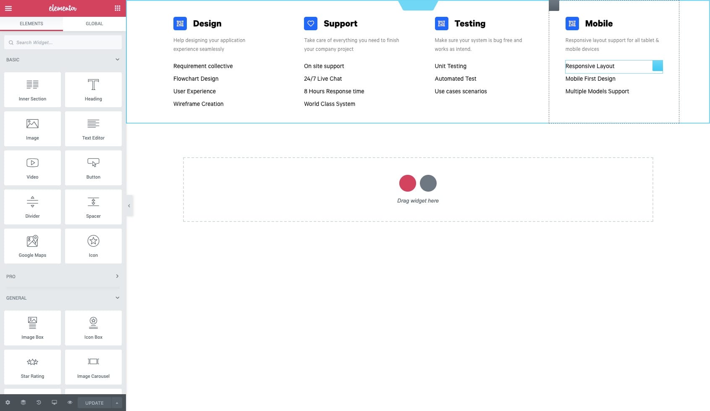Click the UPDATE button

pyautogui.click(x=94, y=402)
